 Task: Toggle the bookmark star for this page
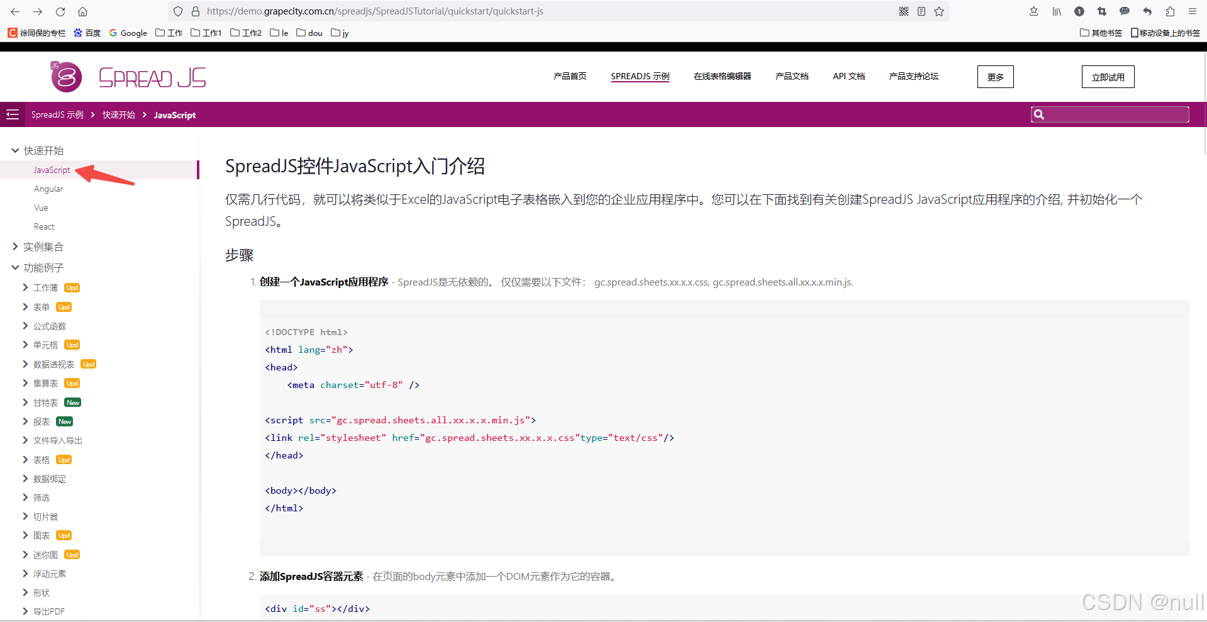pyautogui.click(x=938, y=11)
